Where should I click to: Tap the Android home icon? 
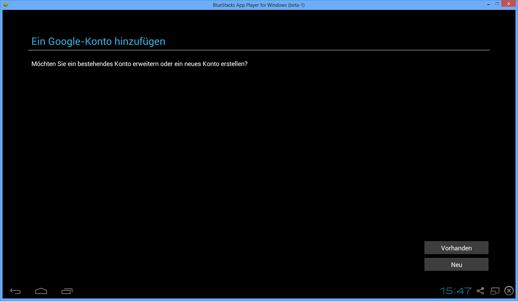click(x=41, y=291)
